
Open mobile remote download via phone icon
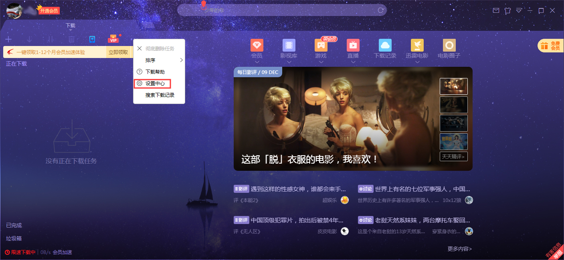92,39
